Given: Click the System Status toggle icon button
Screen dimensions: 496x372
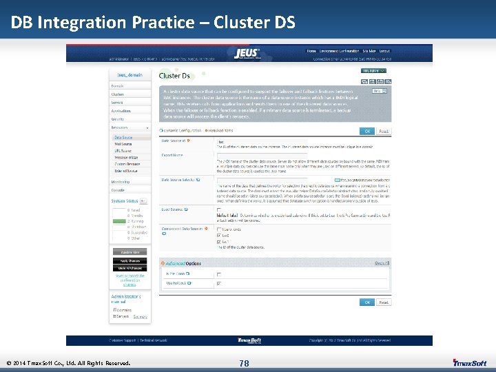Looking at the screenshot, I should click(x=143, y=201).
